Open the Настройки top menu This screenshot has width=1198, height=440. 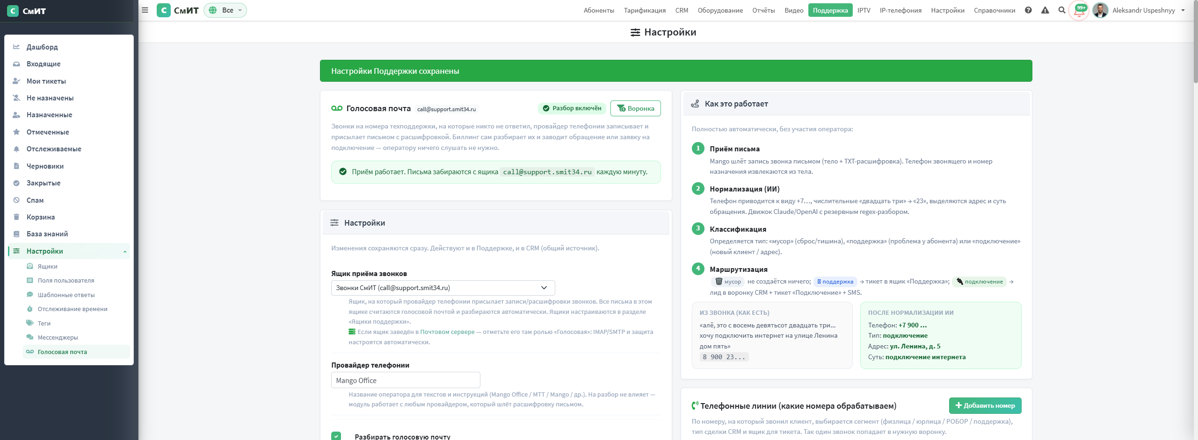[947, 10]
